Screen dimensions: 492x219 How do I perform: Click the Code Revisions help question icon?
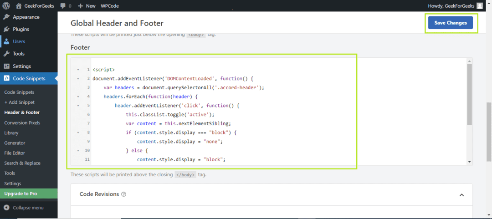(123, 194)
